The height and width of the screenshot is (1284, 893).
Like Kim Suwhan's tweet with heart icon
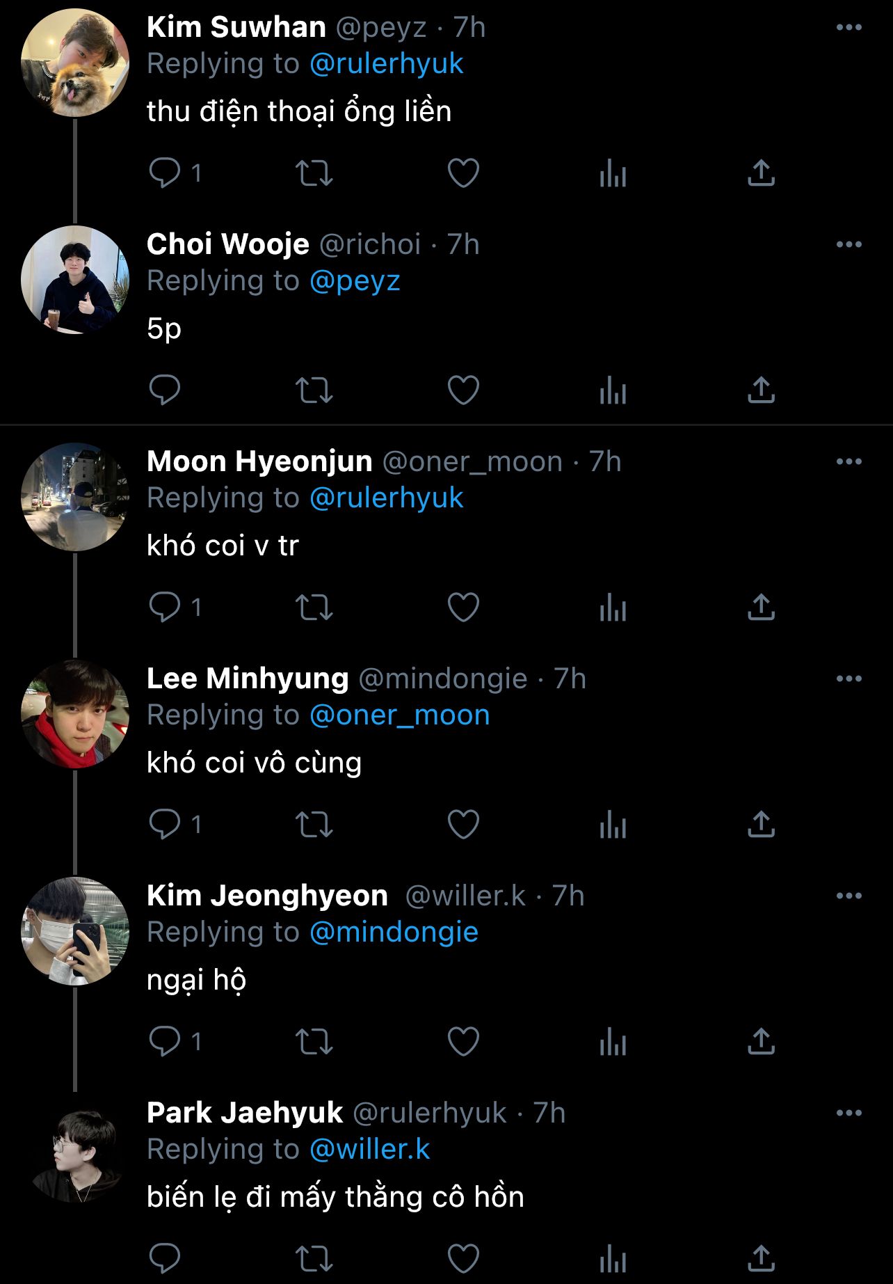tap(463, 173)
